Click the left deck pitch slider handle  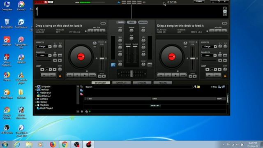102,58
